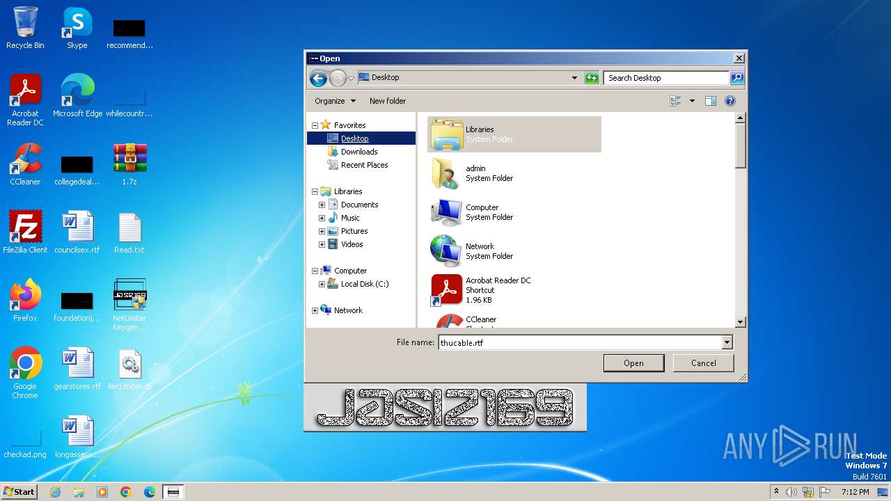Click the file list scrollbar down arrow
The height and width of the screenshot is (501, 891).
pyautogui.click(x=741, y=322)
